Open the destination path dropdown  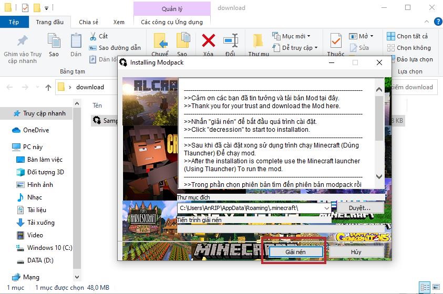coord(326,208)
